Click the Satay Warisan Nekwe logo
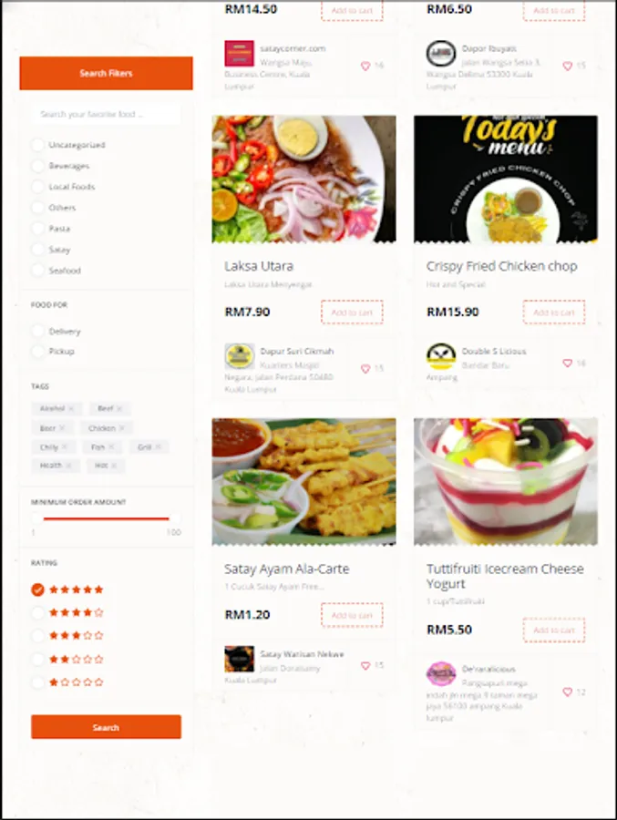The height and width of the screenshot is (820, 617). [x=239, y=659]
